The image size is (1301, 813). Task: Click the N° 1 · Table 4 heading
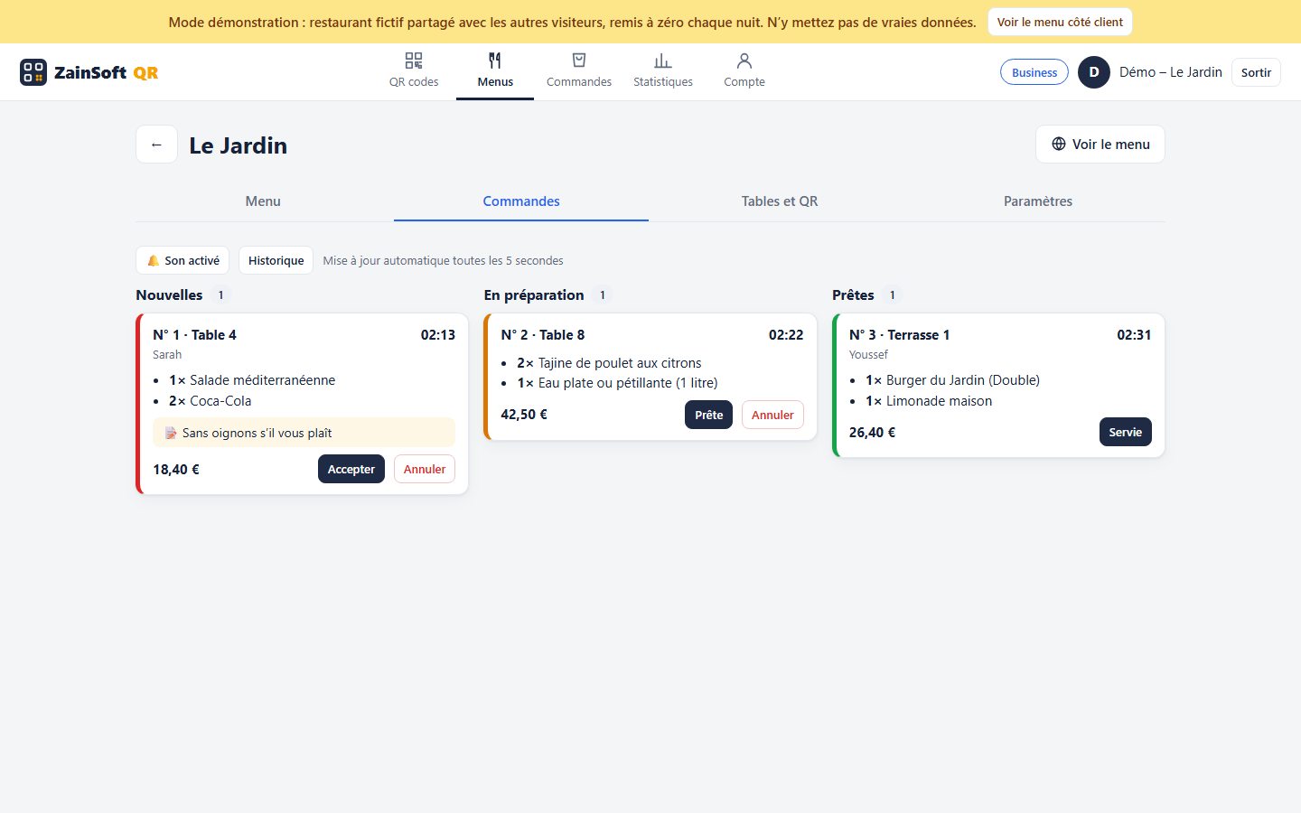(x=194, y=334)
